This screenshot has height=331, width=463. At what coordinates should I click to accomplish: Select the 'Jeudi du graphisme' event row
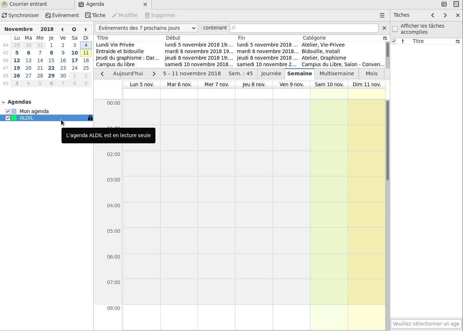click(x=240, y=58)
